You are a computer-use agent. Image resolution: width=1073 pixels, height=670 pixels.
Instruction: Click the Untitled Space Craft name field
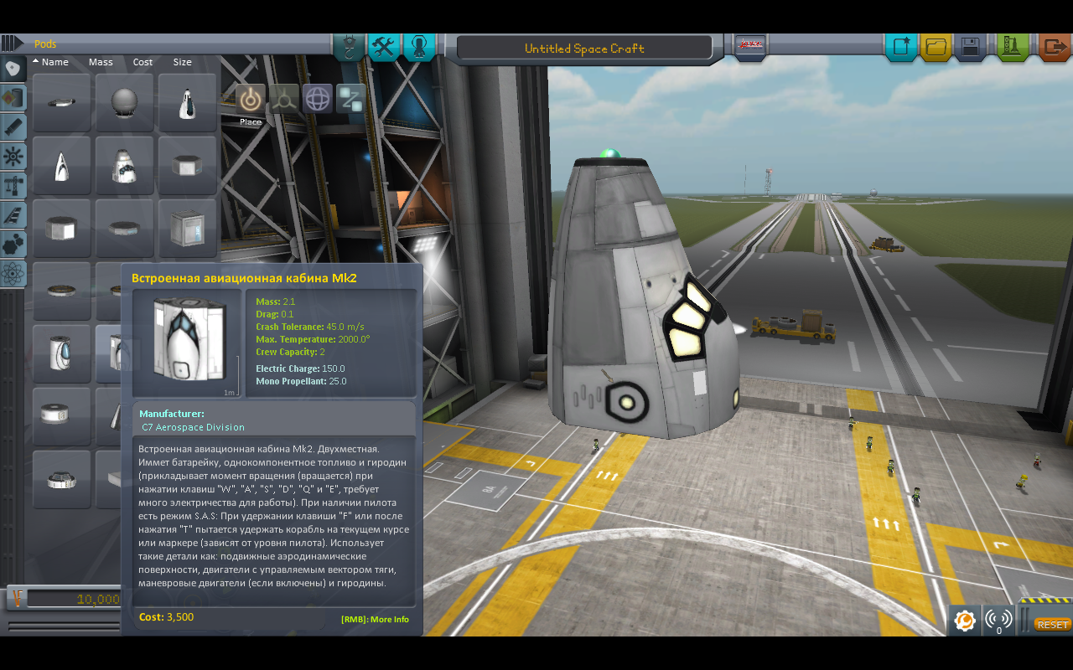[583, 48]
